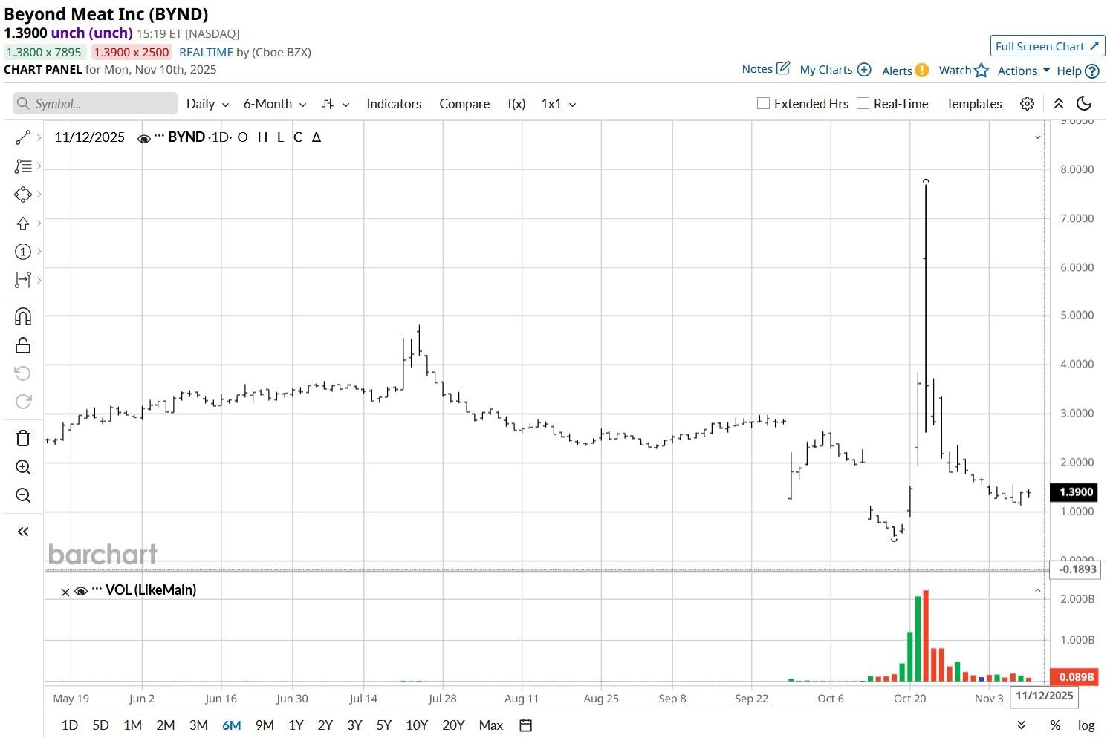
Task: Click the REALTIME quote link
Action: pos(206,52)
